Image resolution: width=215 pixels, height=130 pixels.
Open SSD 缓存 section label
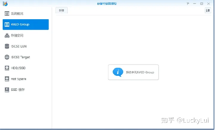[18, 90]
